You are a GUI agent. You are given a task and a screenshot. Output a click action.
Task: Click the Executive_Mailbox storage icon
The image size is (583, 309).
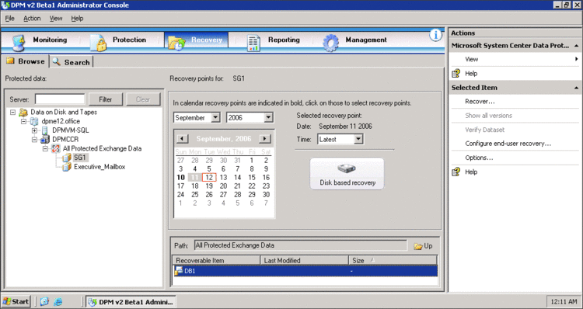coord(67,167)
